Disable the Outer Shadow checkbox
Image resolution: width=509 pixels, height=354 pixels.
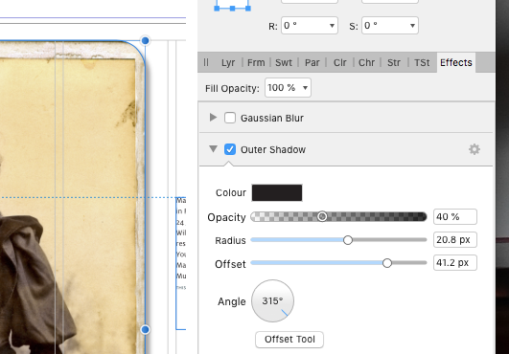point(230,149)
